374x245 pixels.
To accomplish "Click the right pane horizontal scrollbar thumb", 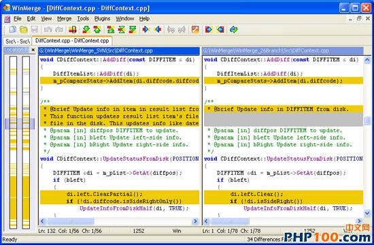I will point(230,221).
